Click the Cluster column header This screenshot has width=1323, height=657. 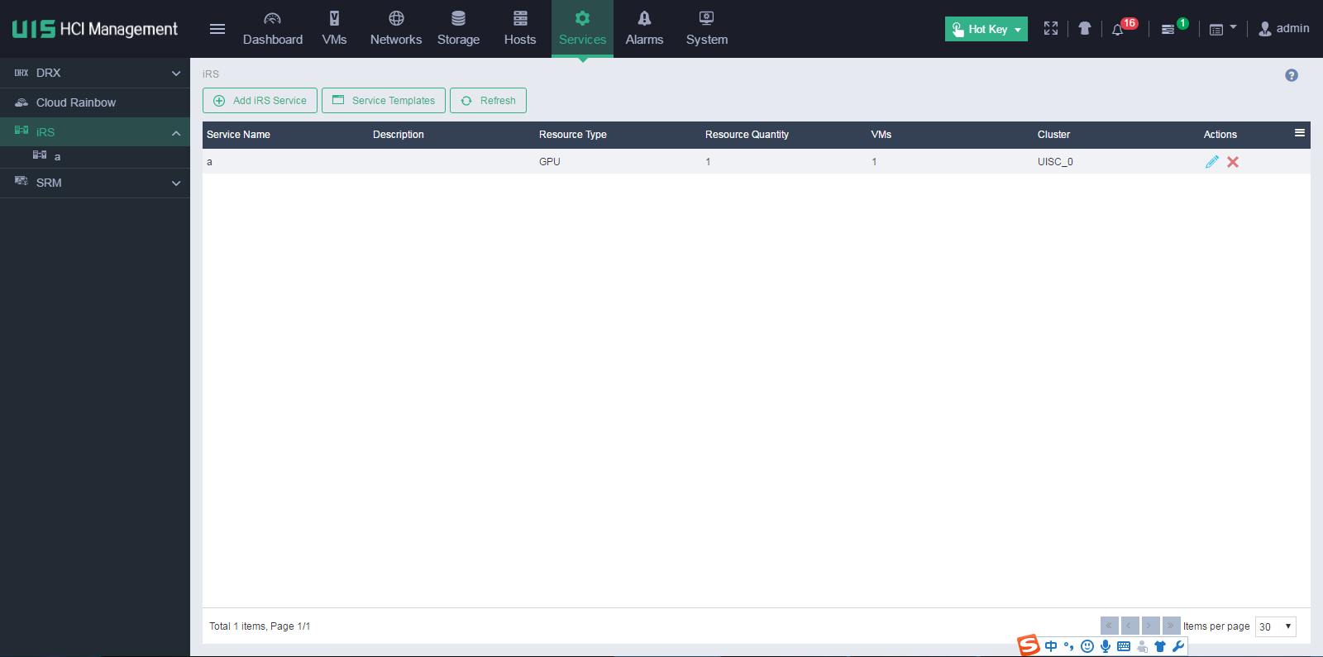[1053, 135]
